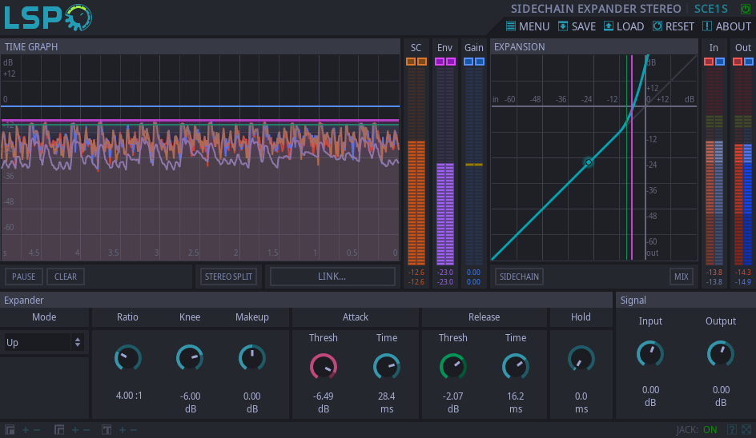Viewport: 756px width, 438px height.
Task: Click the T font size icon
Action: (x=107, y=430)
